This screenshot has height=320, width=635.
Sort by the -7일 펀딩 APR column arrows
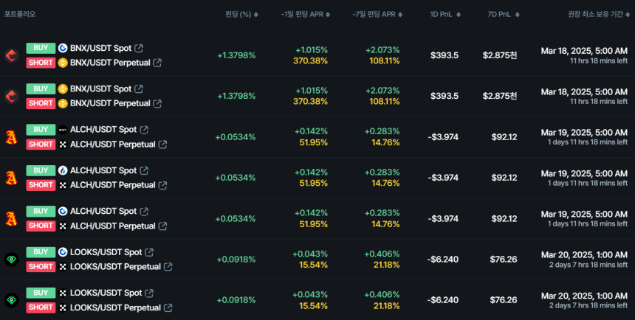tap(400, 15)
